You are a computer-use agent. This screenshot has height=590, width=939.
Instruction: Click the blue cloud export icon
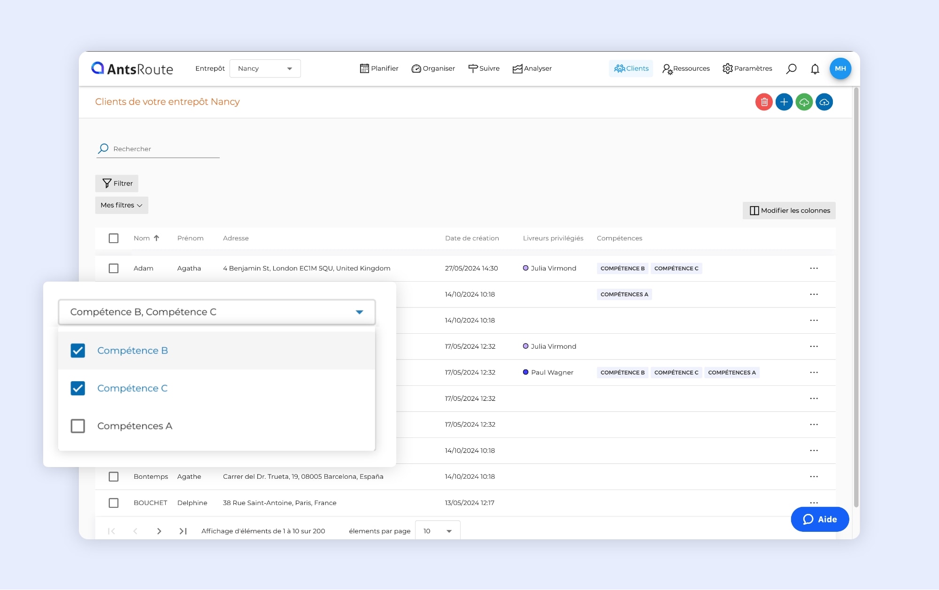click(824, 102)
